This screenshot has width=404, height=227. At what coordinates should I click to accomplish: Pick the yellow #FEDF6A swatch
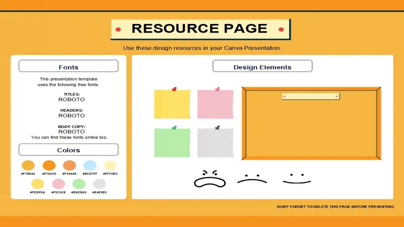(x=38, y=184)
